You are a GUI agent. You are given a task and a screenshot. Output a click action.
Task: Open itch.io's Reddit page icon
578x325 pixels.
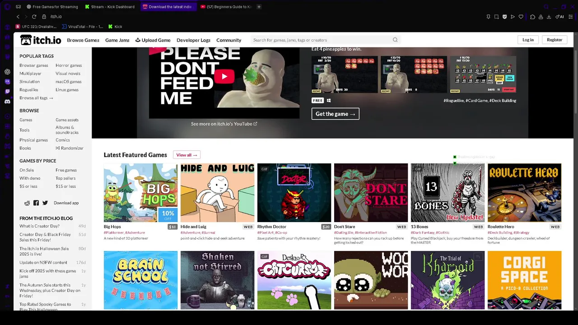[27, 203]
